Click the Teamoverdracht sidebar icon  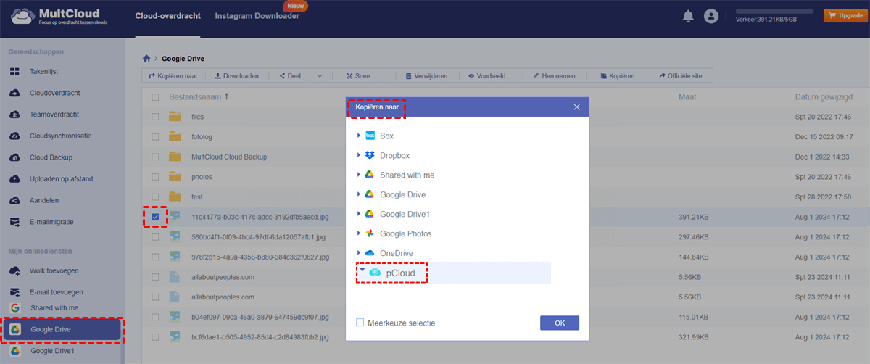pyautogui.click(x=14, y=115)
